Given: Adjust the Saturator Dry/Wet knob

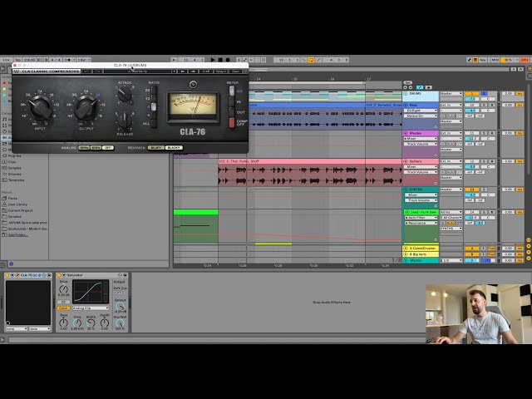Looking at the screenshot, I should 120,323.
